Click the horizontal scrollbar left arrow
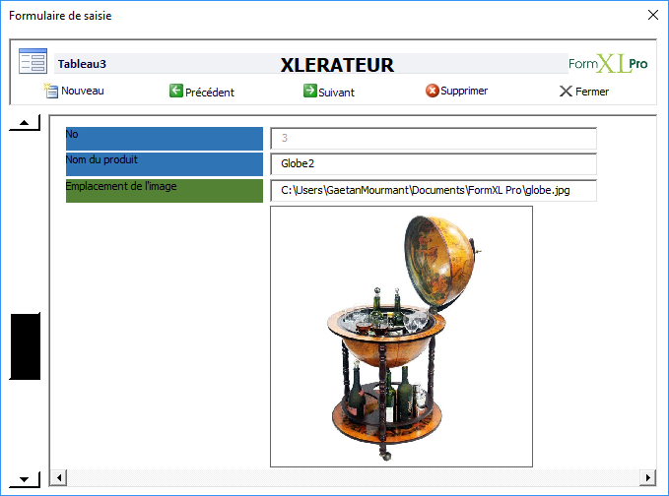Viewport: 669px width, 496px height. pyautogui.click(x=58, y=477)
